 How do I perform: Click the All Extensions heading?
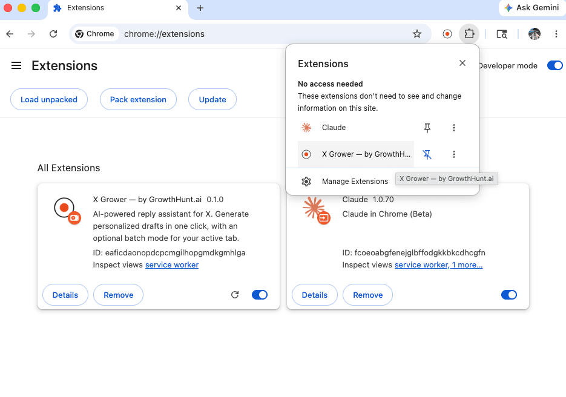[x=68, y=168]
